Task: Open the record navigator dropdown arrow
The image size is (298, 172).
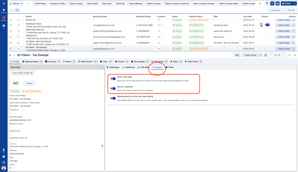Action: pyautogui.click(x=284, y=55)
